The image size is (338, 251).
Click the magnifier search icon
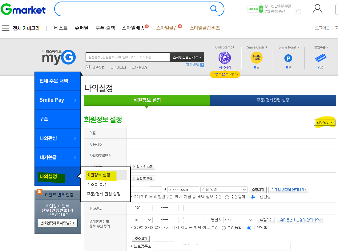coord(213,9)
